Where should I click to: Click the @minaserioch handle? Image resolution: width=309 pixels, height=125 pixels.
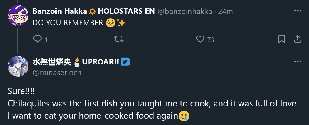pyautogui.click(x=57, y=73)
